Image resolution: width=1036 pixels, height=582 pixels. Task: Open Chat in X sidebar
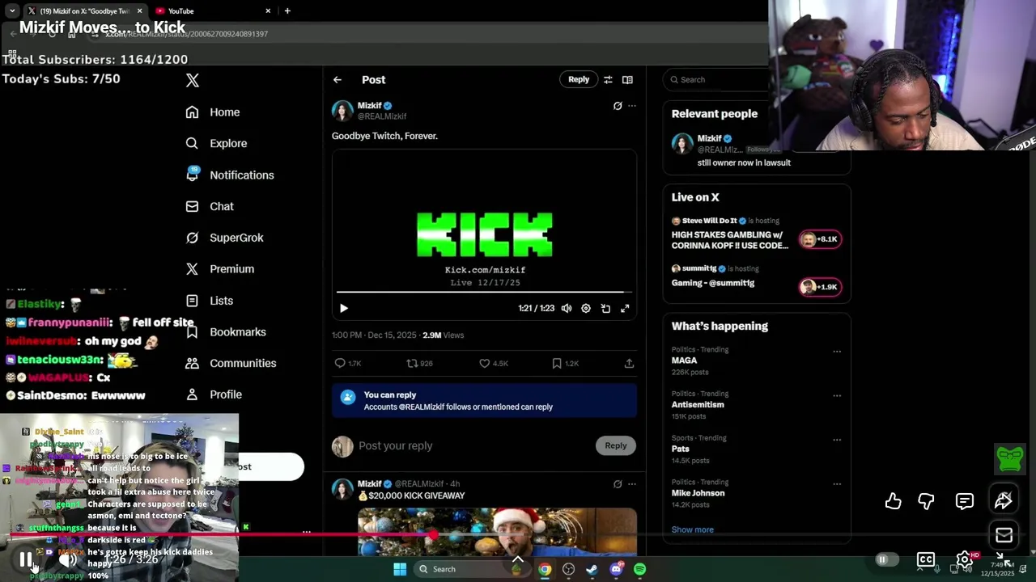[x=210, y=206]
